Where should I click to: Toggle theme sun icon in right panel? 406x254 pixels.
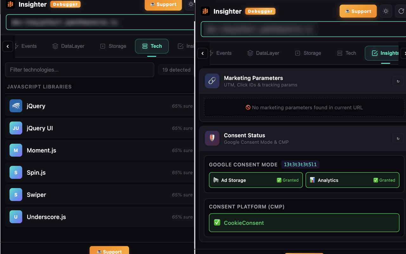386,11
